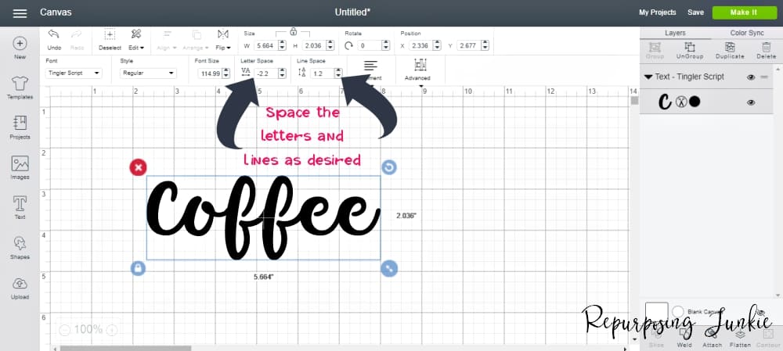This screenshot has height=351, width=783.
Task: Hide the letter C layer with eye icon
Action: tap(750, 102)
